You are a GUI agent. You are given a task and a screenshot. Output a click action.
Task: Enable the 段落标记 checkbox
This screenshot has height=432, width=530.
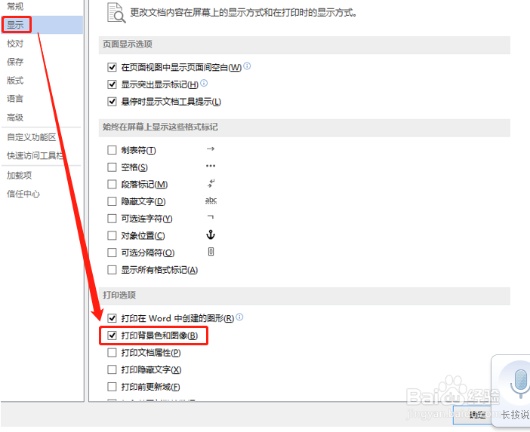tap(112, 184)
